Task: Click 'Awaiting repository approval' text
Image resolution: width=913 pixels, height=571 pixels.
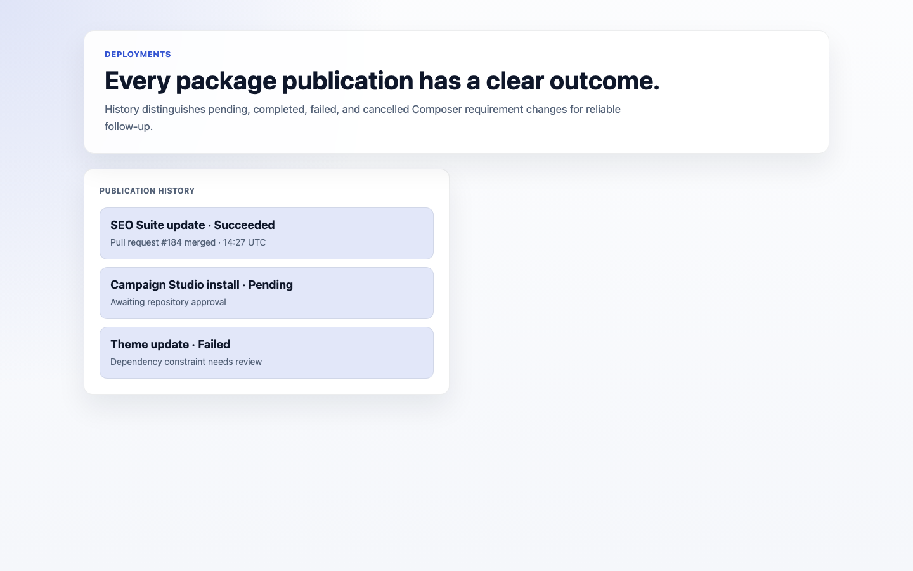Action: 168,302
